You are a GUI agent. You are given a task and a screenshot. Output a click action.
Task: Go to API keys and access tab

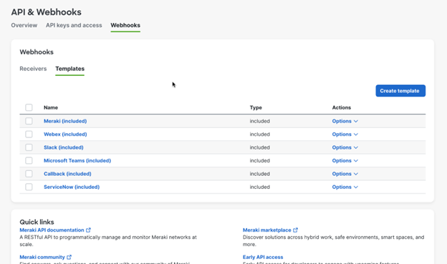click(x=74, y=25)
